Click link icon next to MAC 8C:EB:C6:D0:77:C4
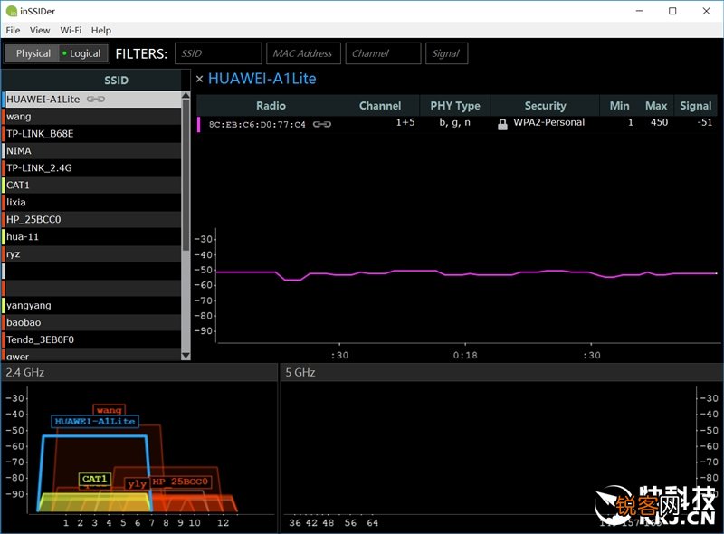 pos(322,124)
